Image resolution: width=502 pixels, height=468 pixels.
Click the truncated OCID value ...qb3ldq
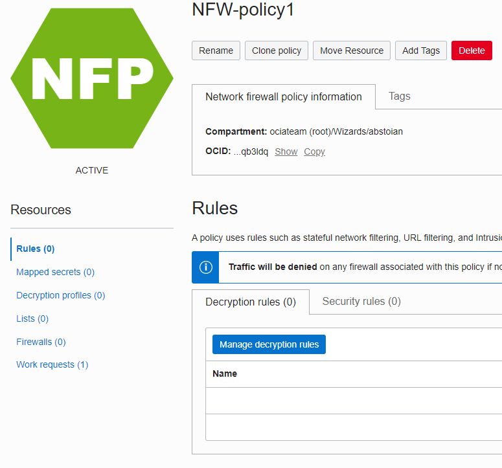(251, 151)
